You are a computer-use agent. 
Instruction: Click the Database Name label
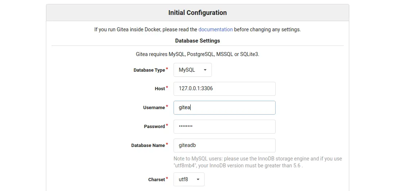[x=148, y=146]
